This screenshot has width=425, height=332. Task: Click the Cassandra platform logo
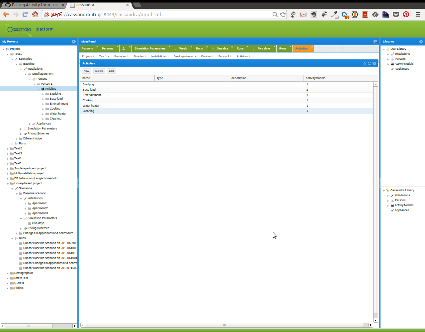click(29, 30)
